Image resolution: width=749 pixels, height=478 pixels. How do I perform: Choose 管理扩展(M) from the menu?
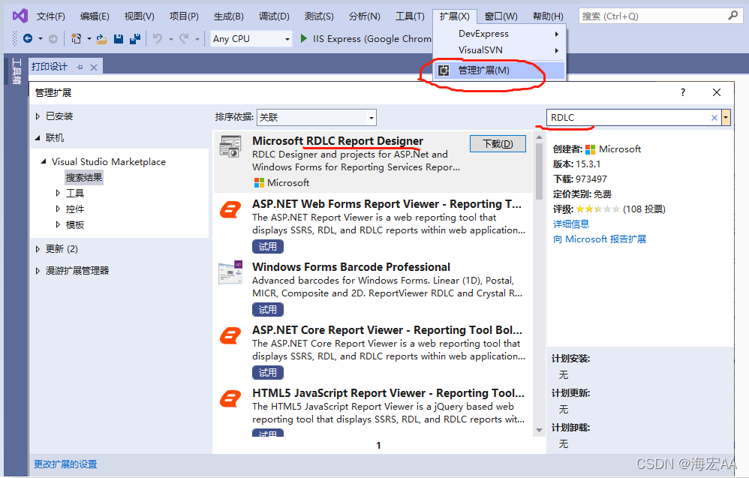[499, 71]
